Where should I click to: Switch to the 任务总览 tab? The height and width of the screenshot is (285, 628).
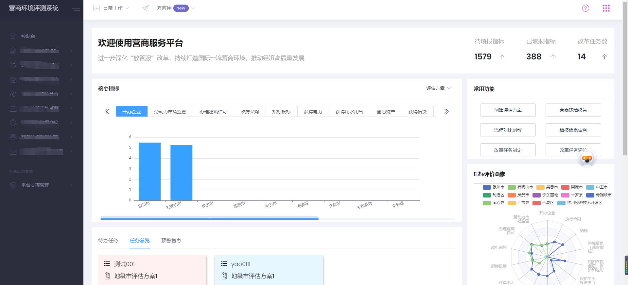pyautogui.click(x=140, y=241)
